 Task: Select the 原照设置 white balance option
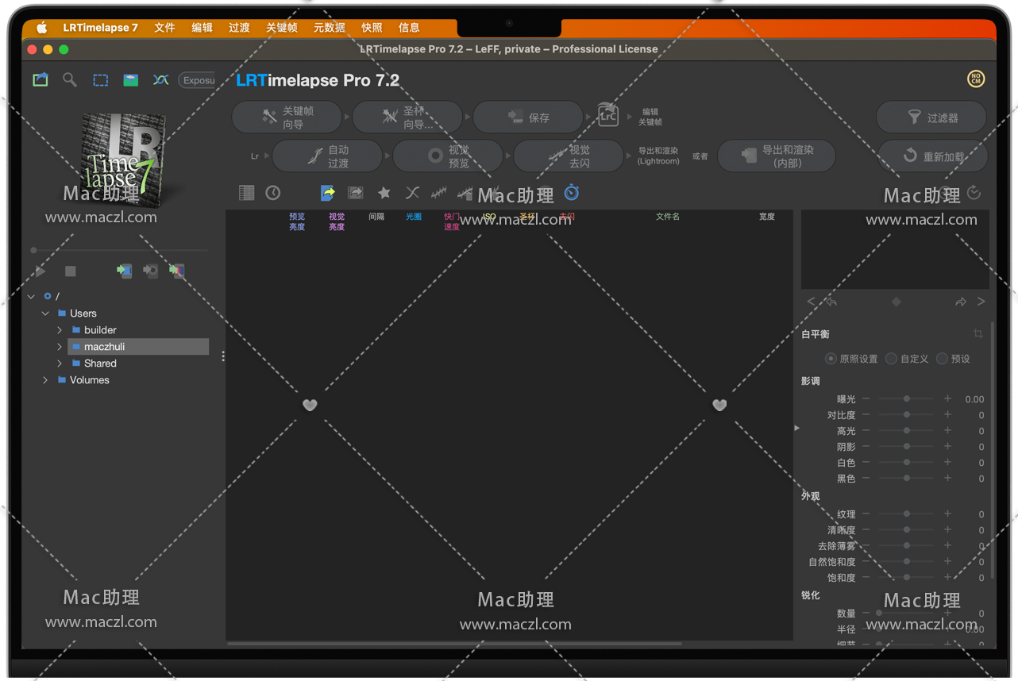[831, 359]
